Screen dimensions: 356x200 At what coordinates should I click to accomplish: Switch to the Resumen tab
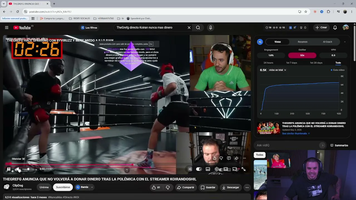pos(303,42)
